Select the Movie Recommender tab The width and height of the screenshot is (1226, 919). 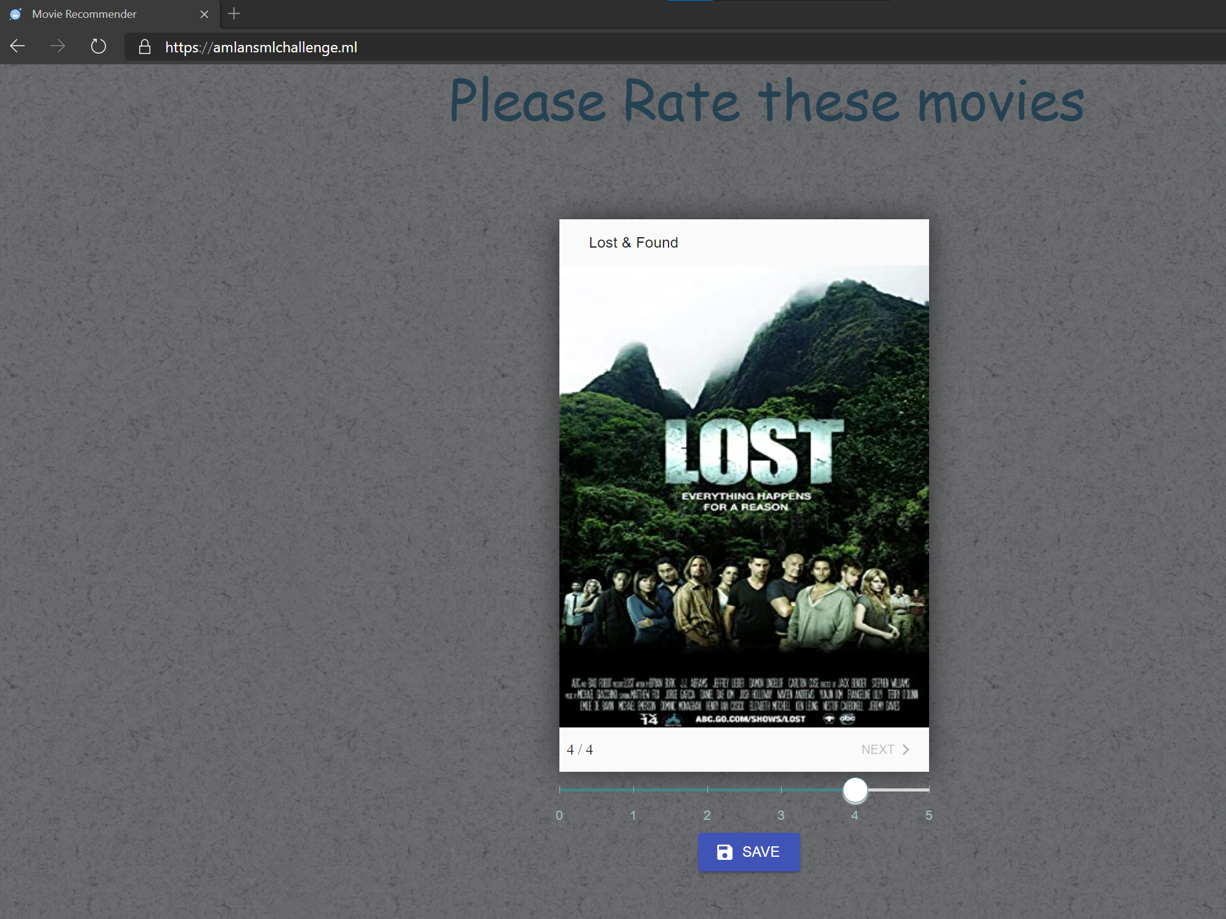84,14
